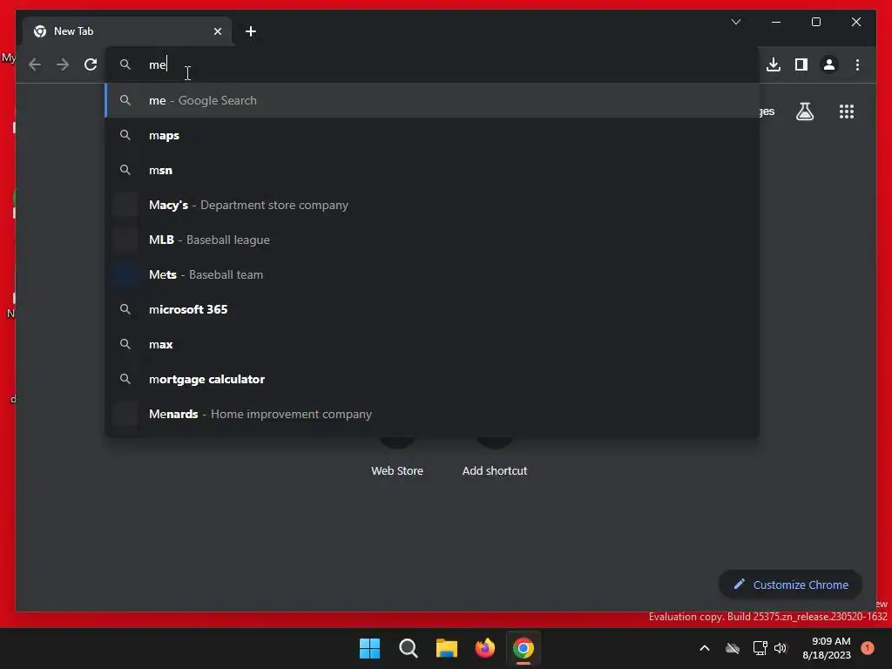This screenshot has width=892, height=669.
Task: Open the Google apps grid icon
Action: click(847, 111)
